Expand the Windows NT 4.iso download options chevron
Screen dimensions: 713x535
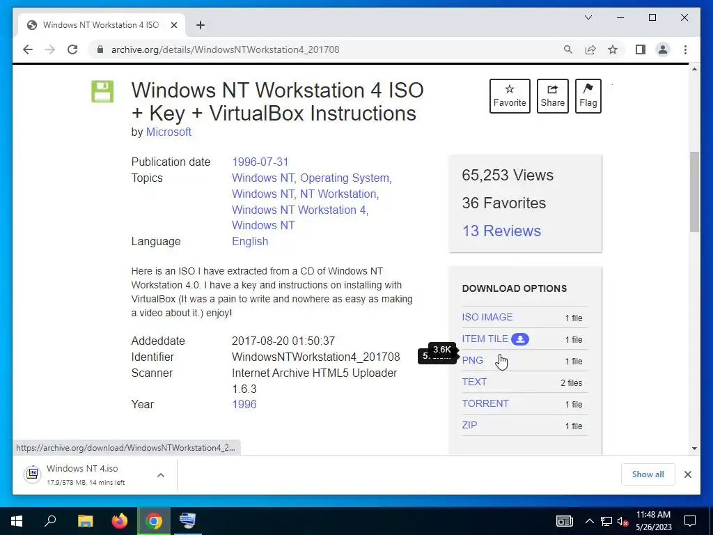(161, 475)
